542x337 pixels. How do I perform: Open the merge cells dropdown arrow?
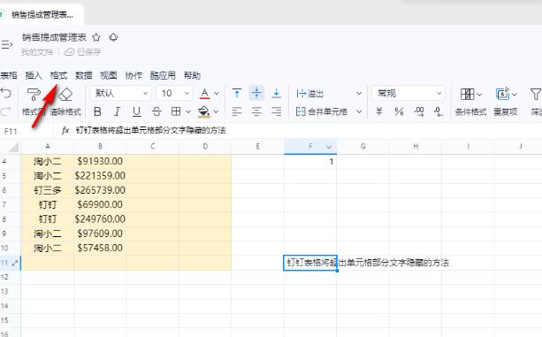coord(359,111)
